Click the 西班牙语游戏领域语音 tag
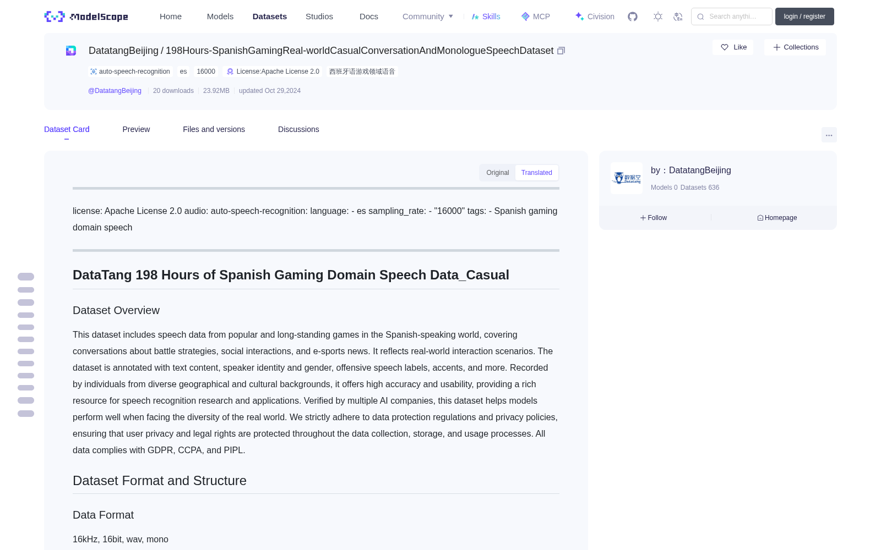Viewport: 881px width, 550px height. click(x=362, y=71)
